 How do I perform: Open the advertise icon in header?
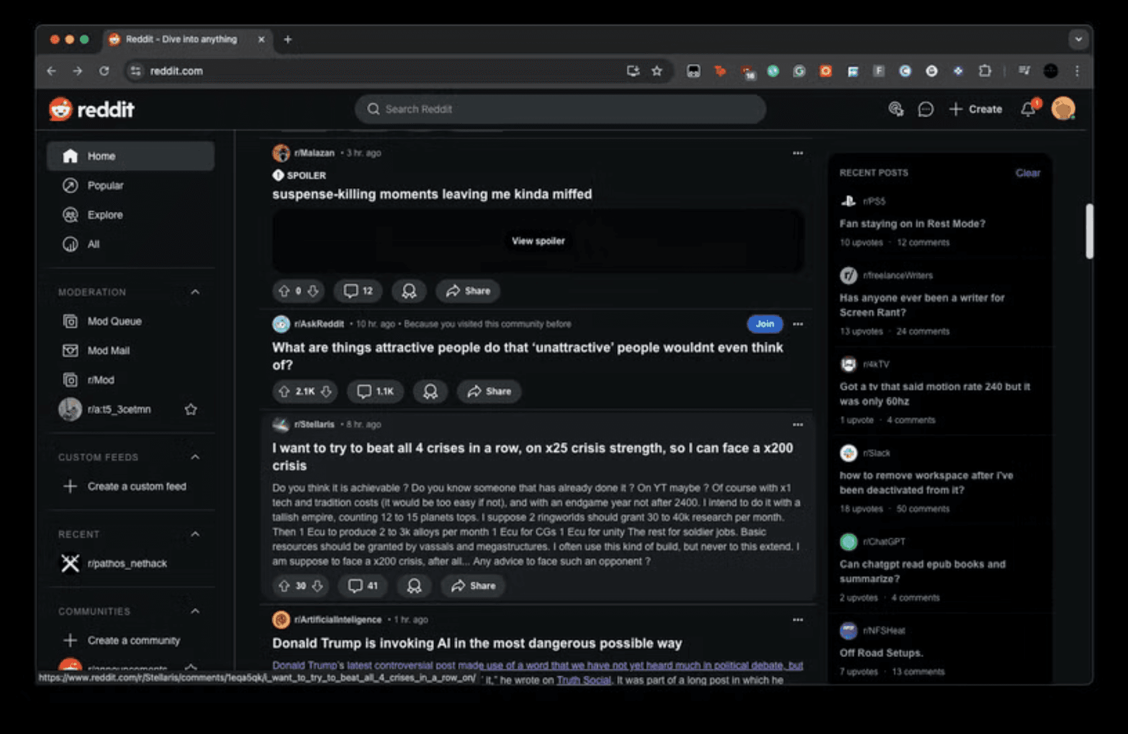coord(895,109)
